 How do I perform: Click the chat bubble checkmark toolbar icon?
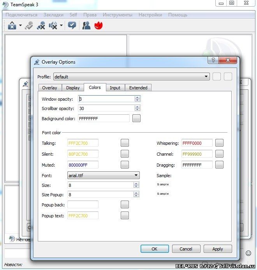click(x=72, y=25)
